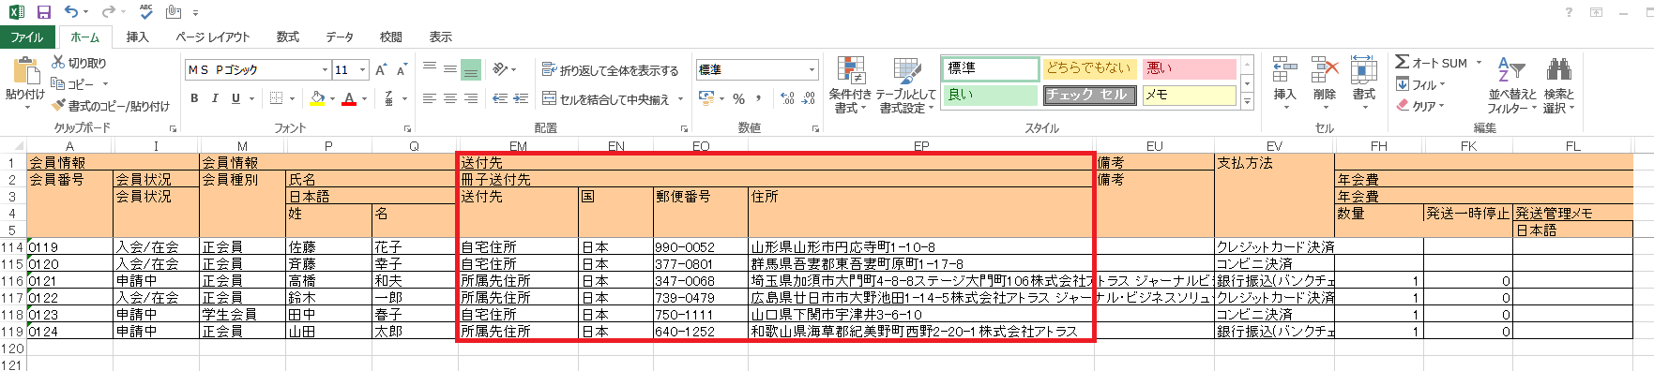Toggle align text right
Viewport: 1654px width, 371px height.
tap(471, 98)
